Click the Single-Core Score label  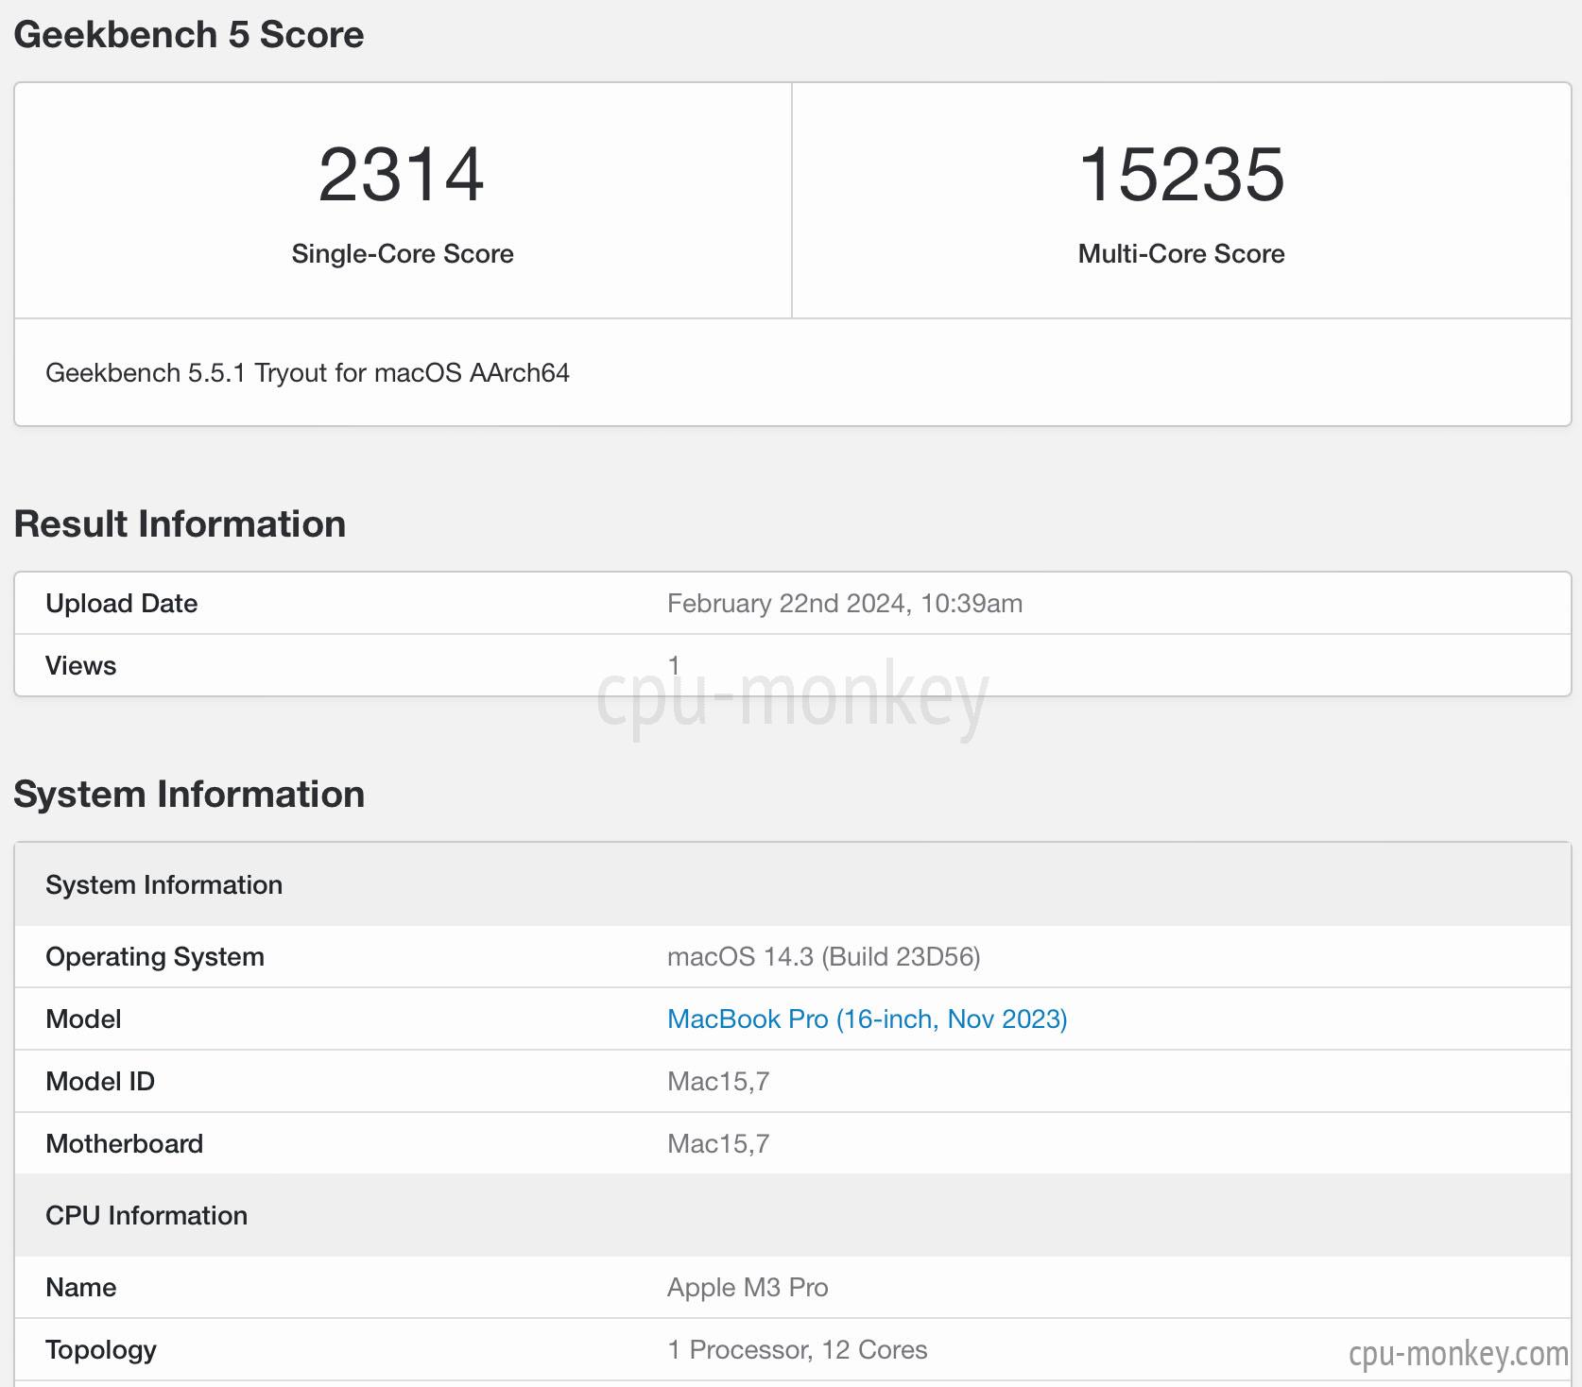403,253
